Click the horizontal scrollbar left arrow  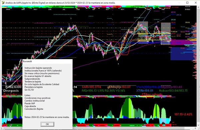point(2,128)
